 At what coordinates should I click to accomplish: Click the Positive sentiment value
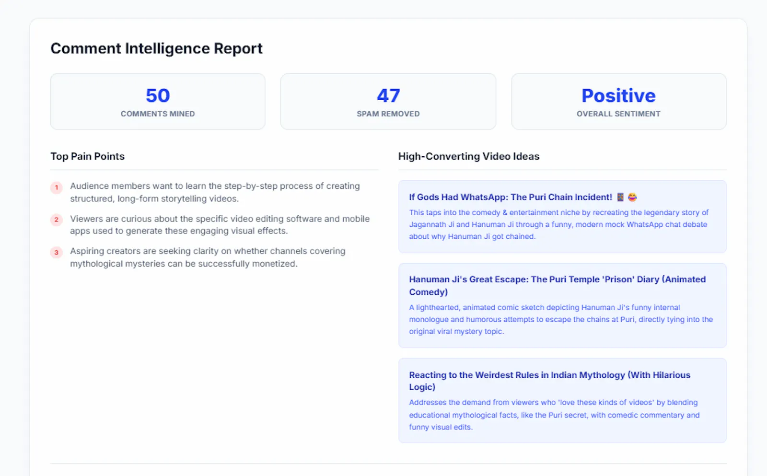pyautogui.click(x=618, y=95)
